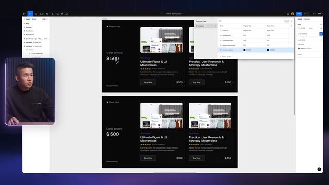This screenshot has height=185, width=329.
Task: Open Local variables settings icon
Action: tap(321, 34)
